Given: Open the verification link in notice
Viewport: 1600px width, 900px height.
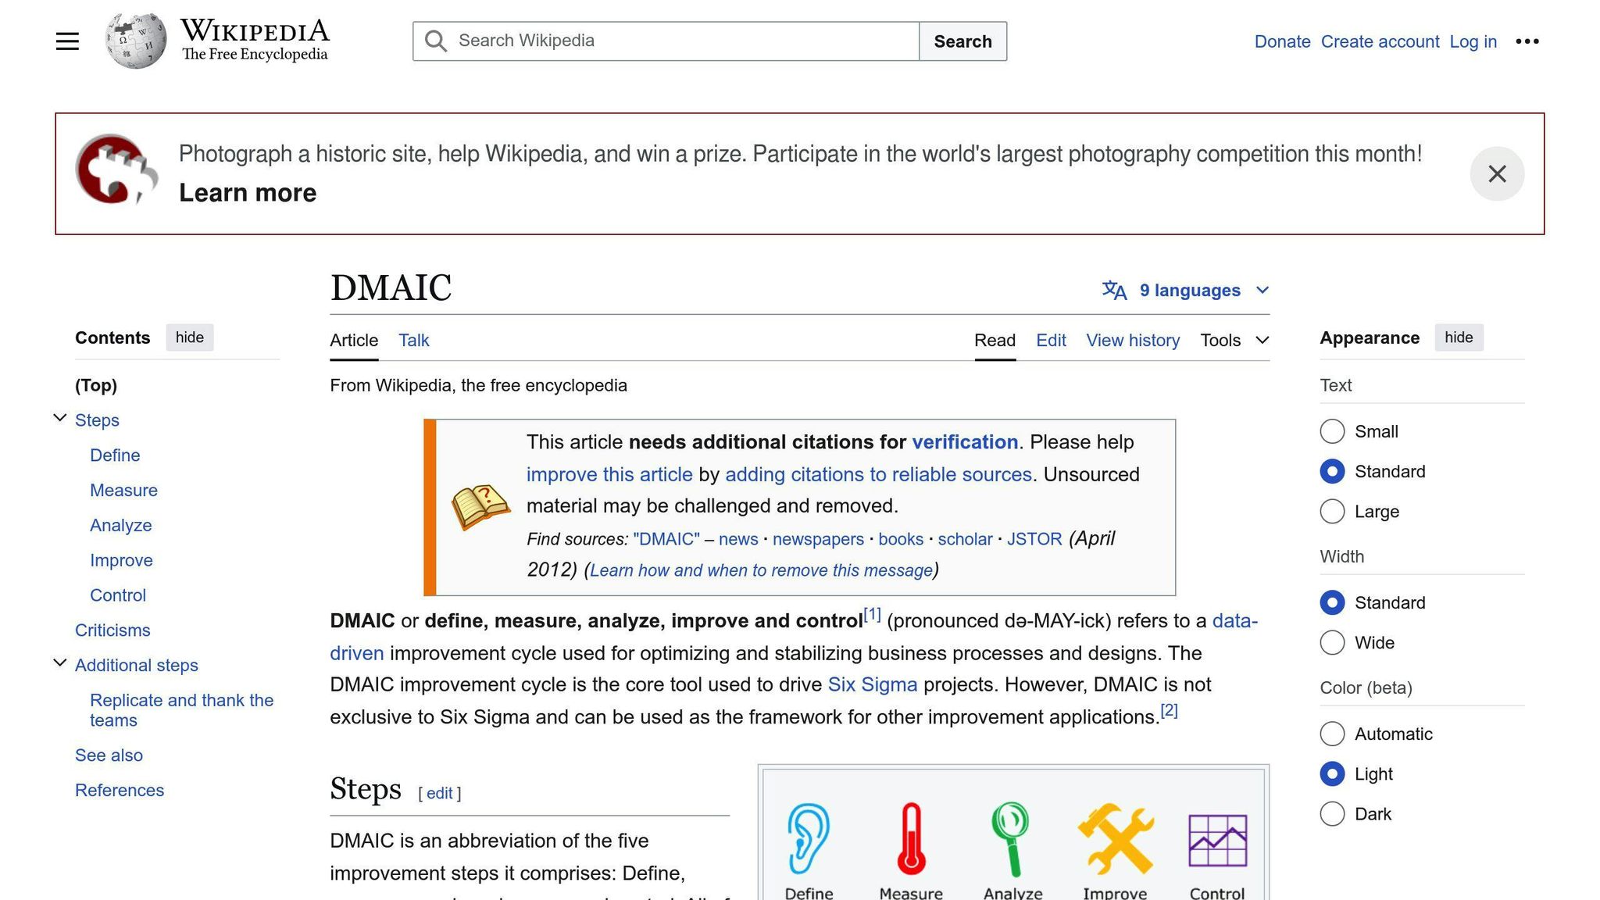Looking at the screenshot, I should pyautogui.click(x=965, y=442).
